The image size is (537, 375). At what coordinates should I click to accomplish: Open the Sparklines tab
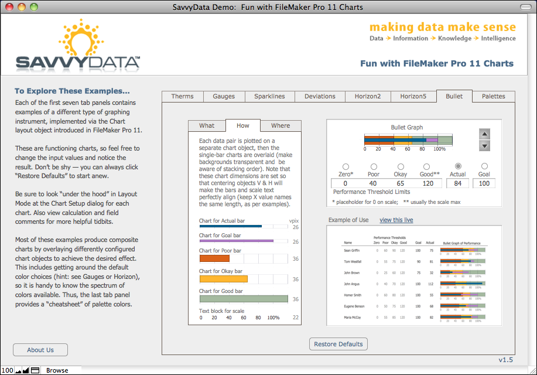pos(269,96)
